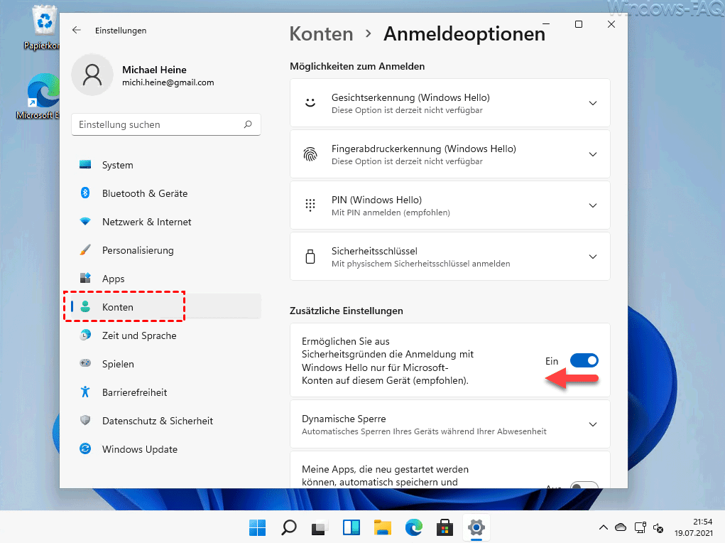This screenshot has height=543, width=725.
Task: Click the michi.heine@gmail.com account email
Action: click(x=168, y=82)
